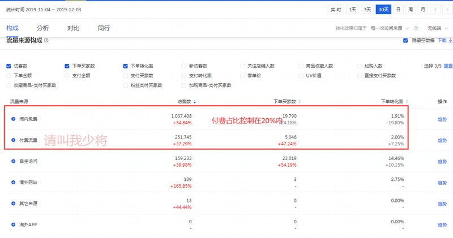This screenshot has width=453, height=238.
Task: Click the 14.46% conversion rate value
Action: click(x=396, y=158)
